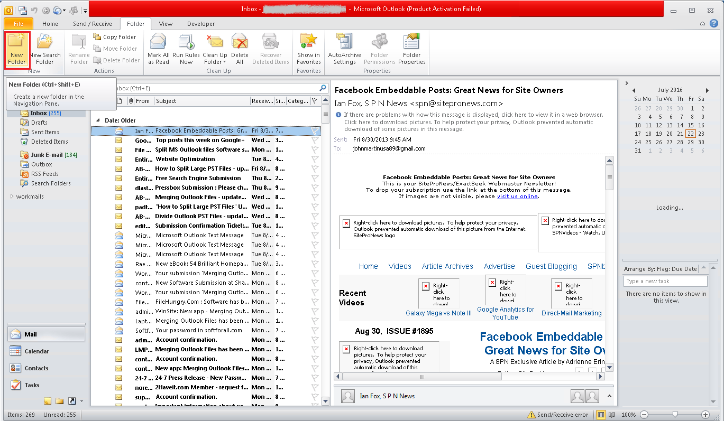Click message list vertical scrollbar down arrow
This screenshot has height=421, width=724.
pos(325,401)
